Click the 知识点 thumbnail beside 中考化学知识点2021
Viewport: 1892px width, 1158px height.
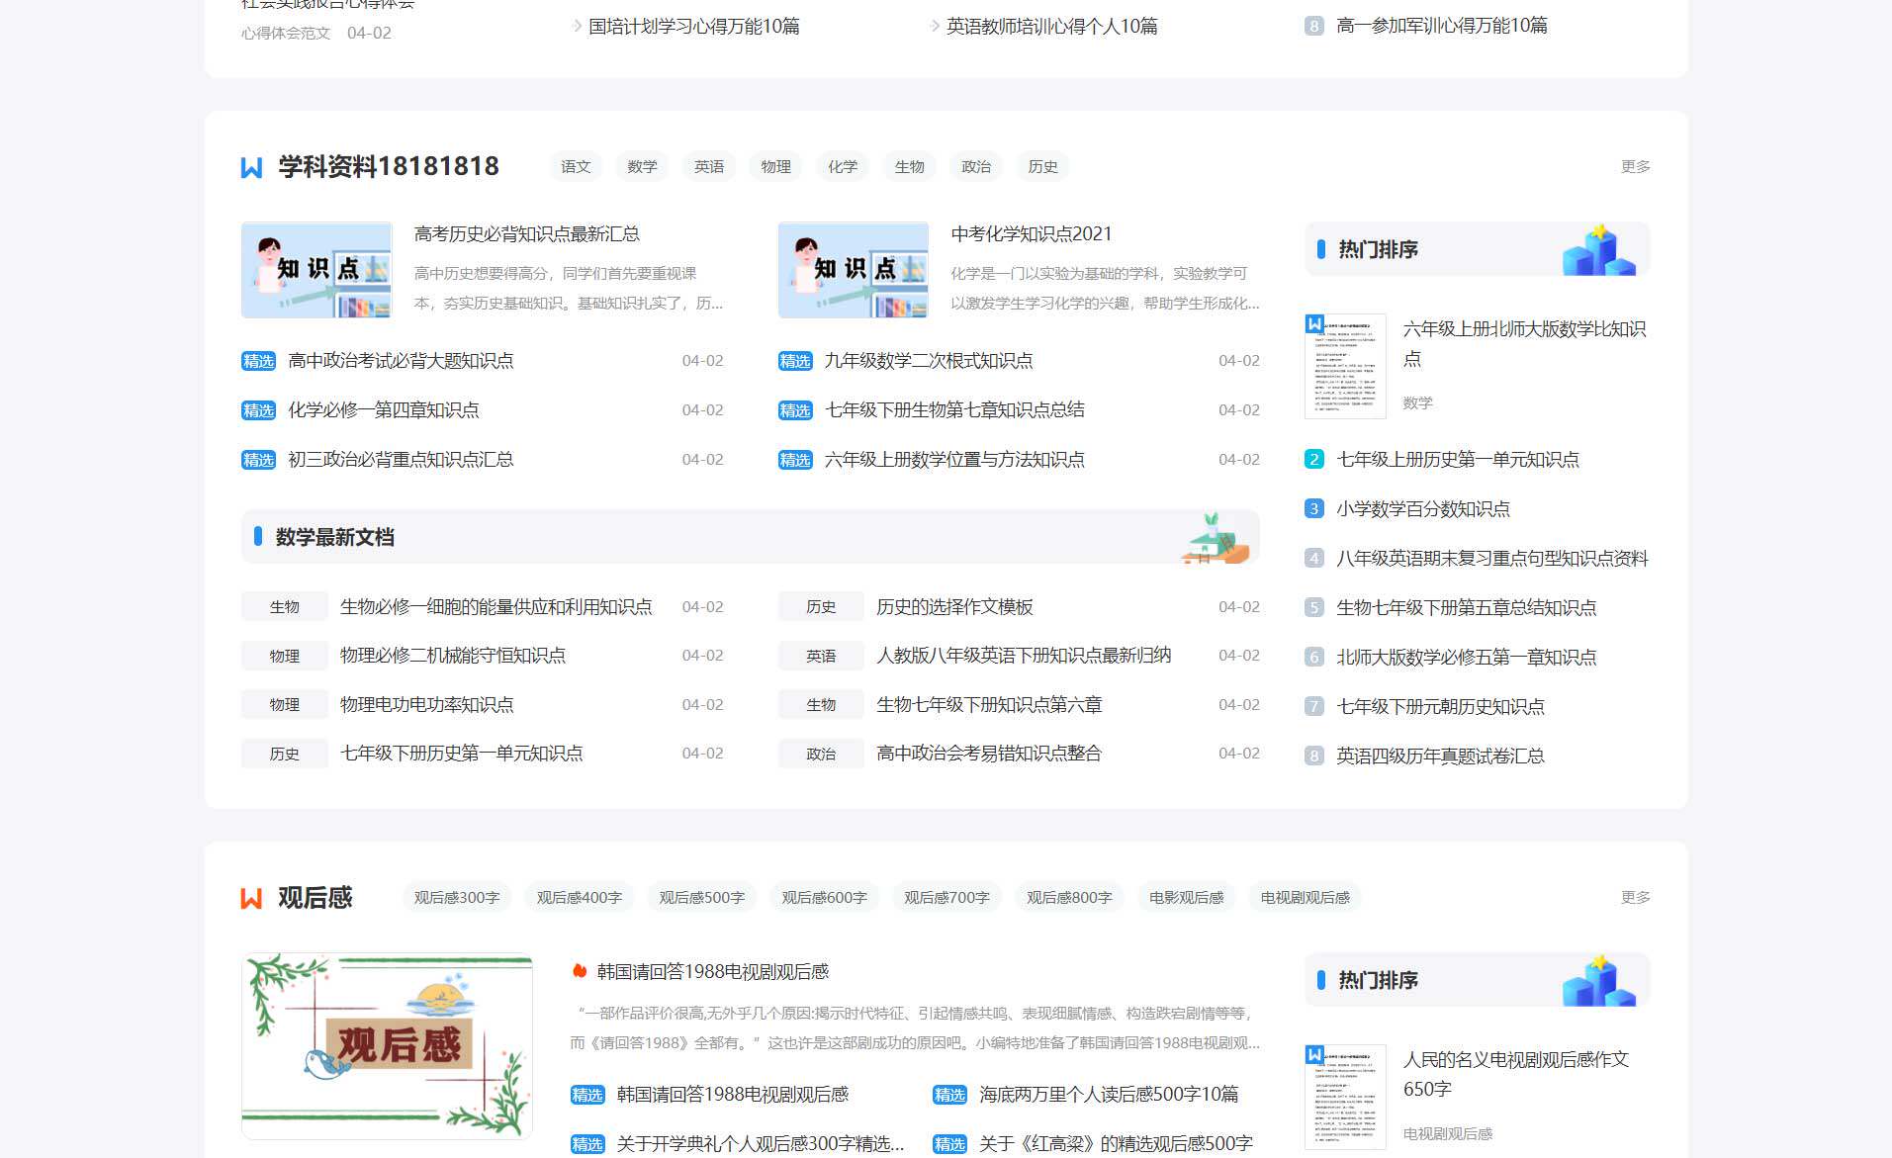(854, 270)
